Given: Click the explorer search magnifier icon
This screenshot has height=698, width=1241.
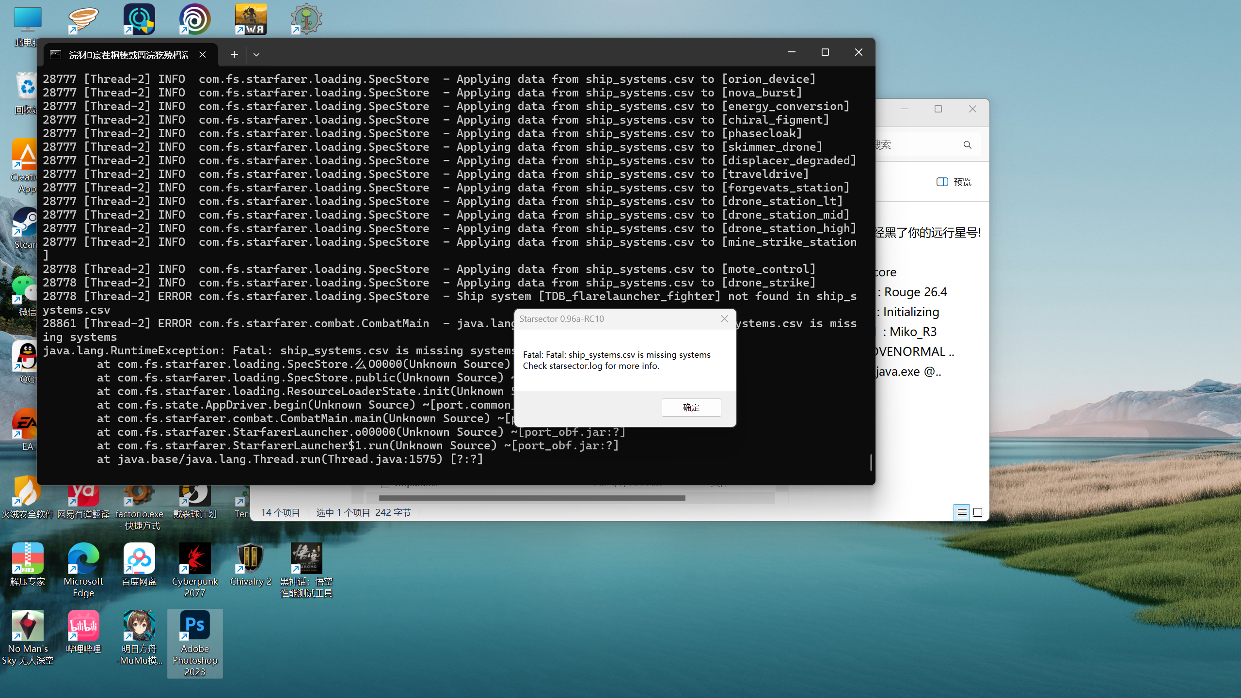Looking at the screenshot, I should click(967, 145).
